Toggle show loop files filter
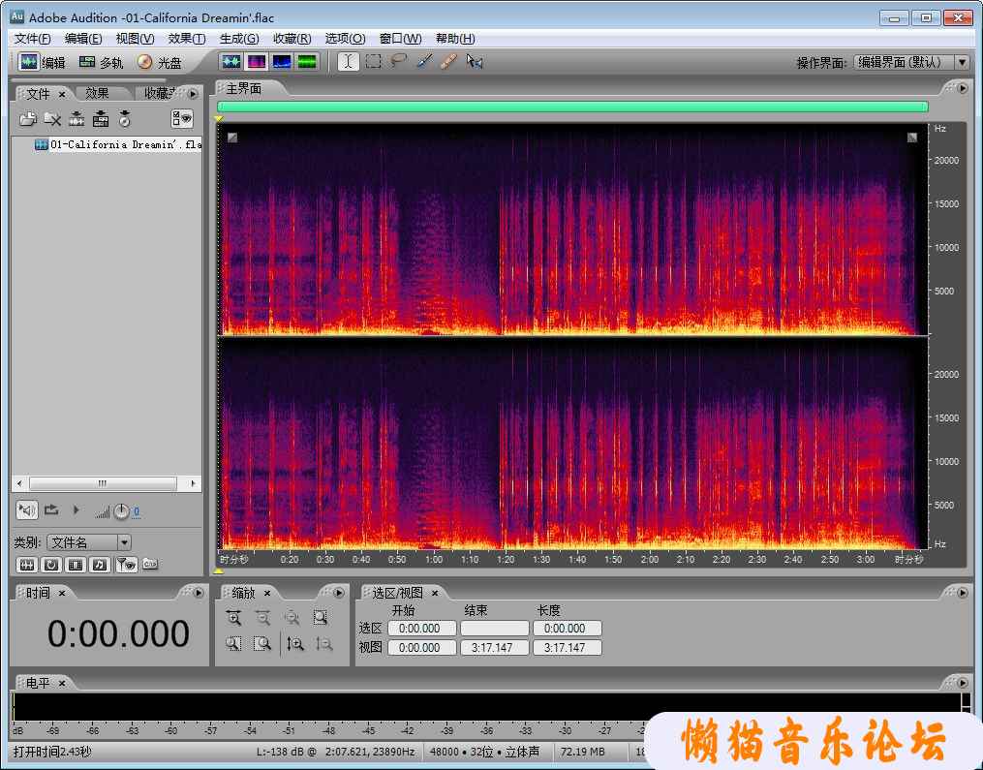Image resolution: width=983 pixels, height=770 pixels. 51,565
